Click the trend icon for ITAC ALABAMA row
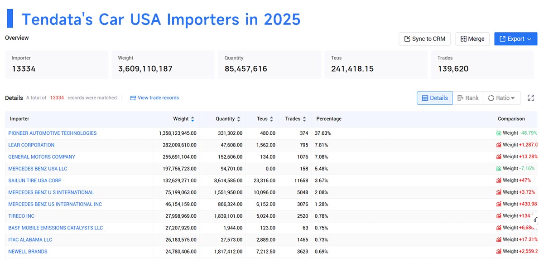Image resolution: width=539 pixels, height=259 pixels. (499, 239)
